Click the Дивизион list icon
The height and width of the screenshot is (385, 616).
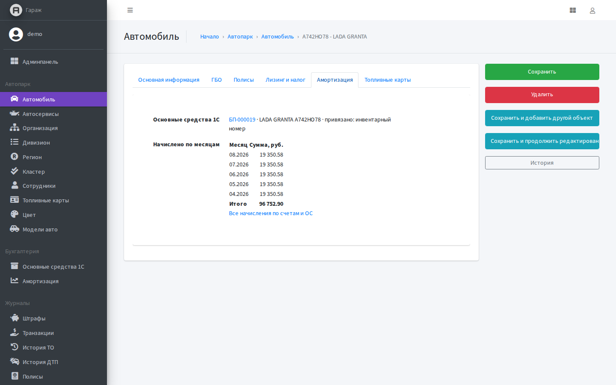15,142
